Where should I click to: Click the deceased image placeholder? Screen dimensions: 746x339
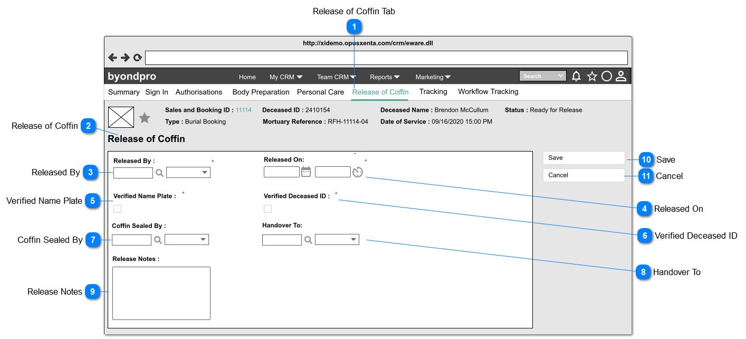[x=121, y=117]
